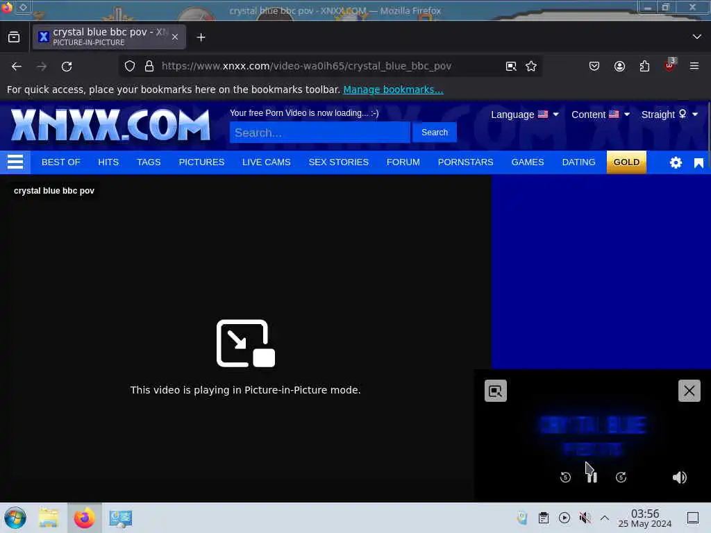Toggle picture-in-picture icon in the address bar
Screen dimensions: 711x533
click(x=511, y=66)
